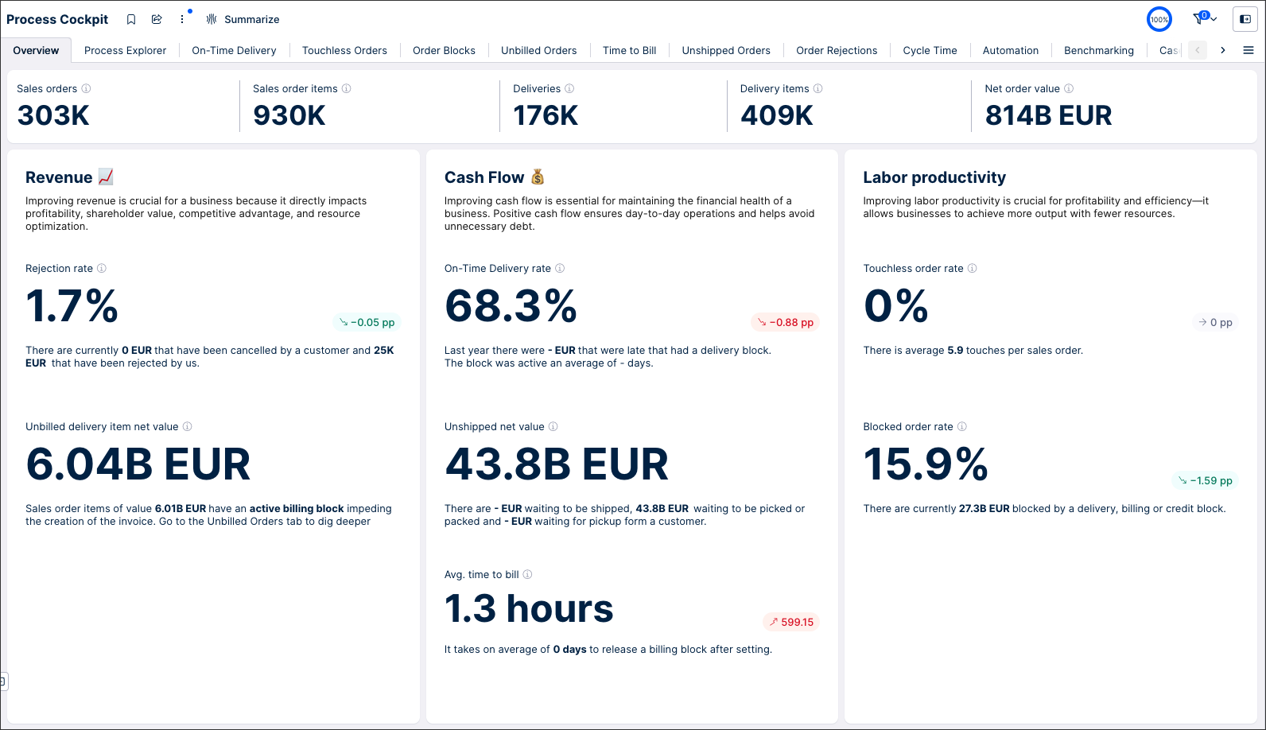Click the 15.9% Blocked order rate figure
The width and height of the screenshot is (1266, 730).
pyautogui.click(x=926, y=464)
